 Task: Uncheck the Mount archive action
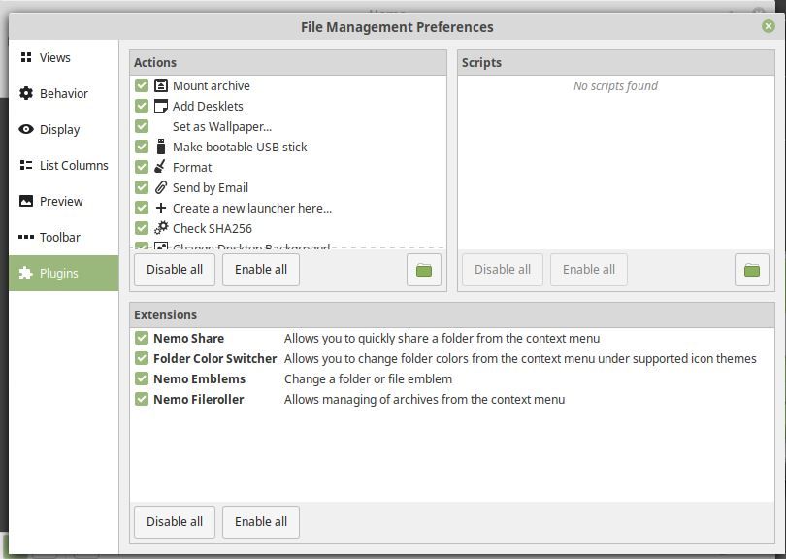142,85
